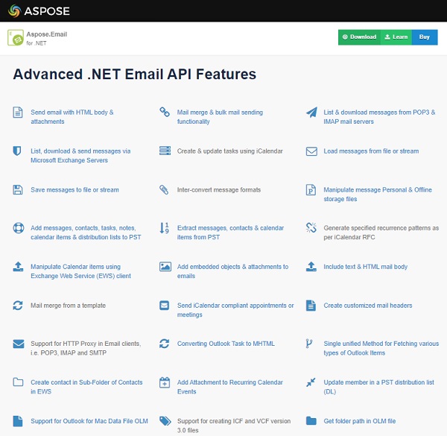Click the Aspose swirl logo icon
Viewport: 447px width, 436px height.
click(x=15, y=11)
